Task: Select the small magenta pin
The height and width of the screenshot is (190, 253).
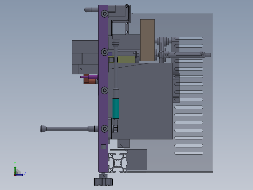Action: 89,76
